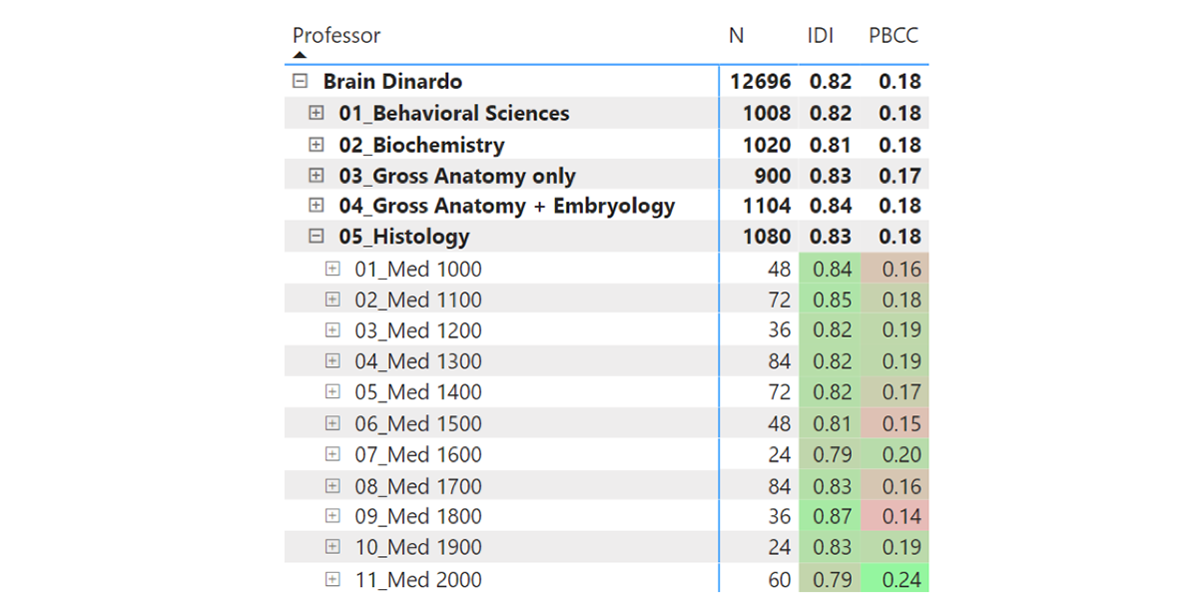The image size is (1198, 606).
Task: Expand the 01_Med 1000 row
Action: pyautogui.click(x=332, y=269)
